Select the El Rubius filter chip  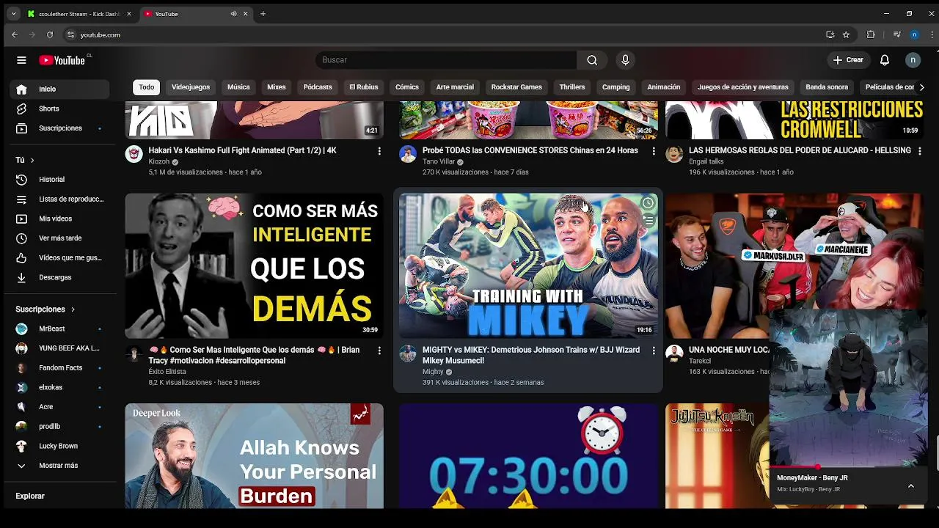[364, 87]
